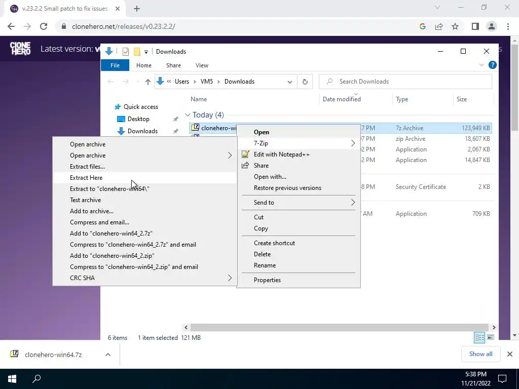This screenshot has width=519, height=389.
Task: Open taskbar search magnifier
Action: click(36, 379)
